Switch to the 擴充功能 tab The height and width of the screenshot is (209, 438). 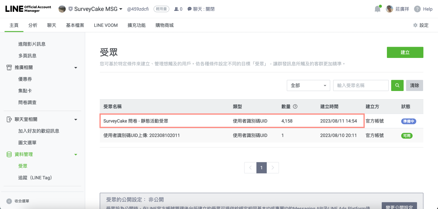[x=137, y=25]
